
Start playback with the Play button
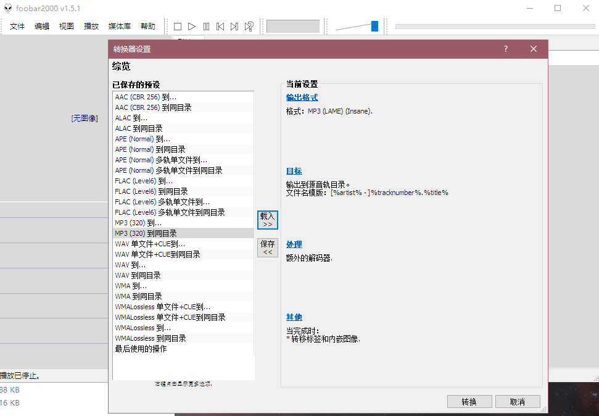click(192, 27)
